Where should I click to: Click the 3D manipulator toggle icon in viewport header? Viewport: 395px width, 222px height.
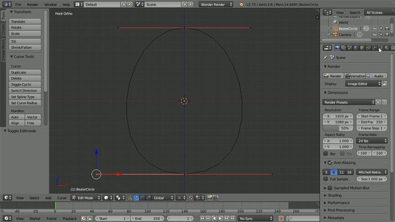pyautogui.click(x=130, y=198)
